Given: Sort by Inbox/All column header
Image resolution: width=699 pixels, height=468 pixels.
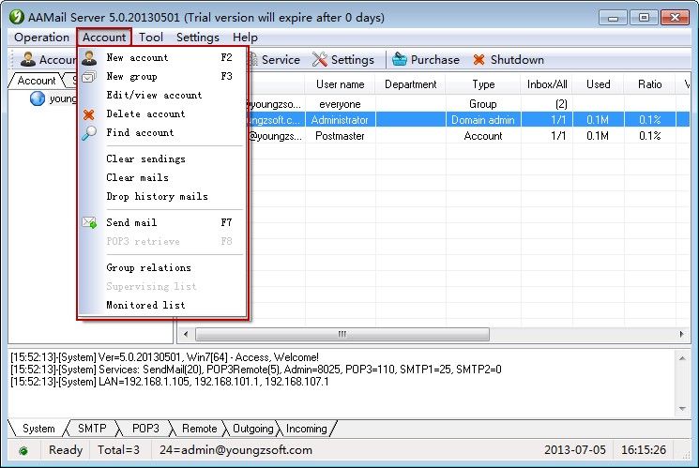Looking at the screenshot, I should [x=547, y=84].
